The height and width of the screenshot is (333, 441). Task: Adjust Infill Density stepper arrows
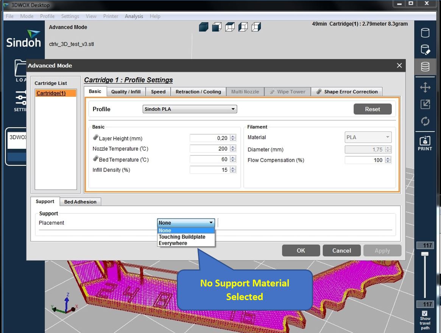click(x=233, y=170)
